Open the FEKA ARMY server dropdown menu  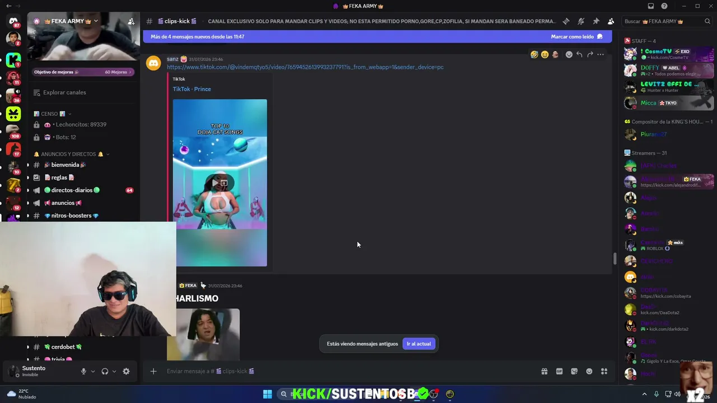tap(96, 21)
